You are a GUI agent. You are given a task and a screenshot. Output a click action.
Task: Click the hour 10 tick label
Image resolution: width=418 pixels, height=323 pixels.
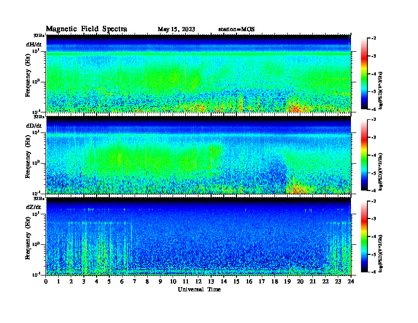point(173,282)
